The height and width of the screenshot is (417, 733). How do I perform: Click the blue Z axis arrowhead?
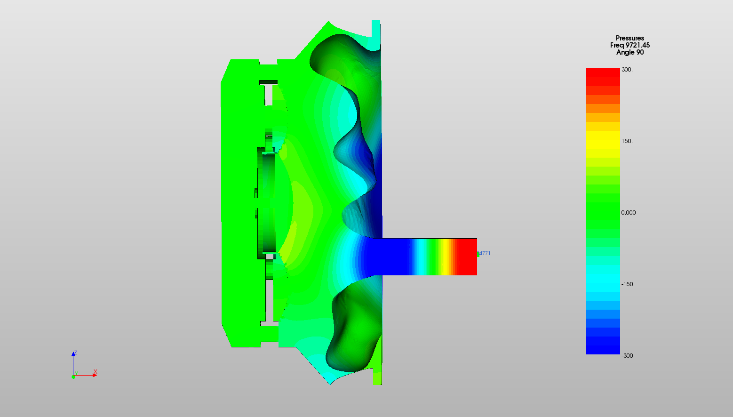pos(74,353)
